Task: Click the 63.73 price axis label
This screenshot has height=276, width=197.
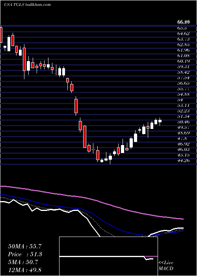Action: pyautogui.click(x=184, y=39)
